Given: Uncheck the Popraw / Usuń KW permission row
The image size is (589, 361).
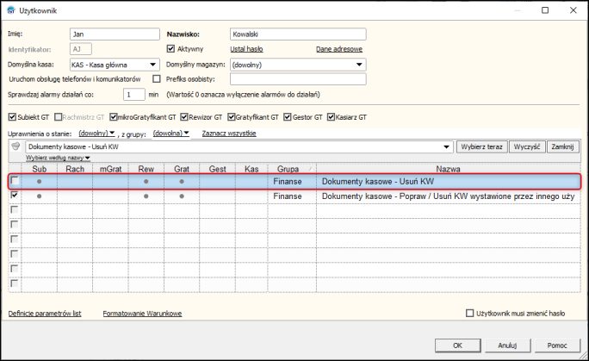Looking at the screenshot, I should 15,195.
